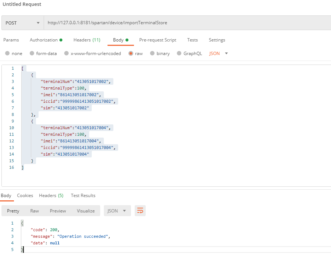The width and height of the screenshot is (331, 262).
Task: View the Test Results tab
Action: click(x=83, y=196)
